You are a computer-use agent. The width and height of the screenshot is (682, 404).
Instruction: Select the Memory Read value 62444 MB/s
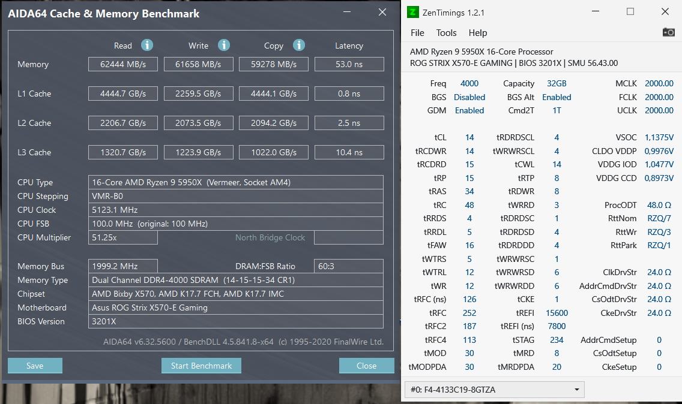pyautogui.click(x=123, y=64)
